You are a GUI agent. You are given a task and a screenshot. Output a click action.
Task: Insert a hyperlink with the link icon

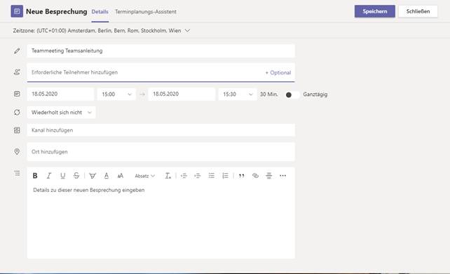click(x=255, y=176)
